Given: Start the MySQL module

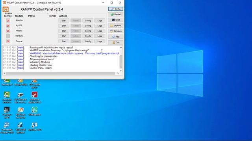Looking at the screenshot, I should click(64, 26).
